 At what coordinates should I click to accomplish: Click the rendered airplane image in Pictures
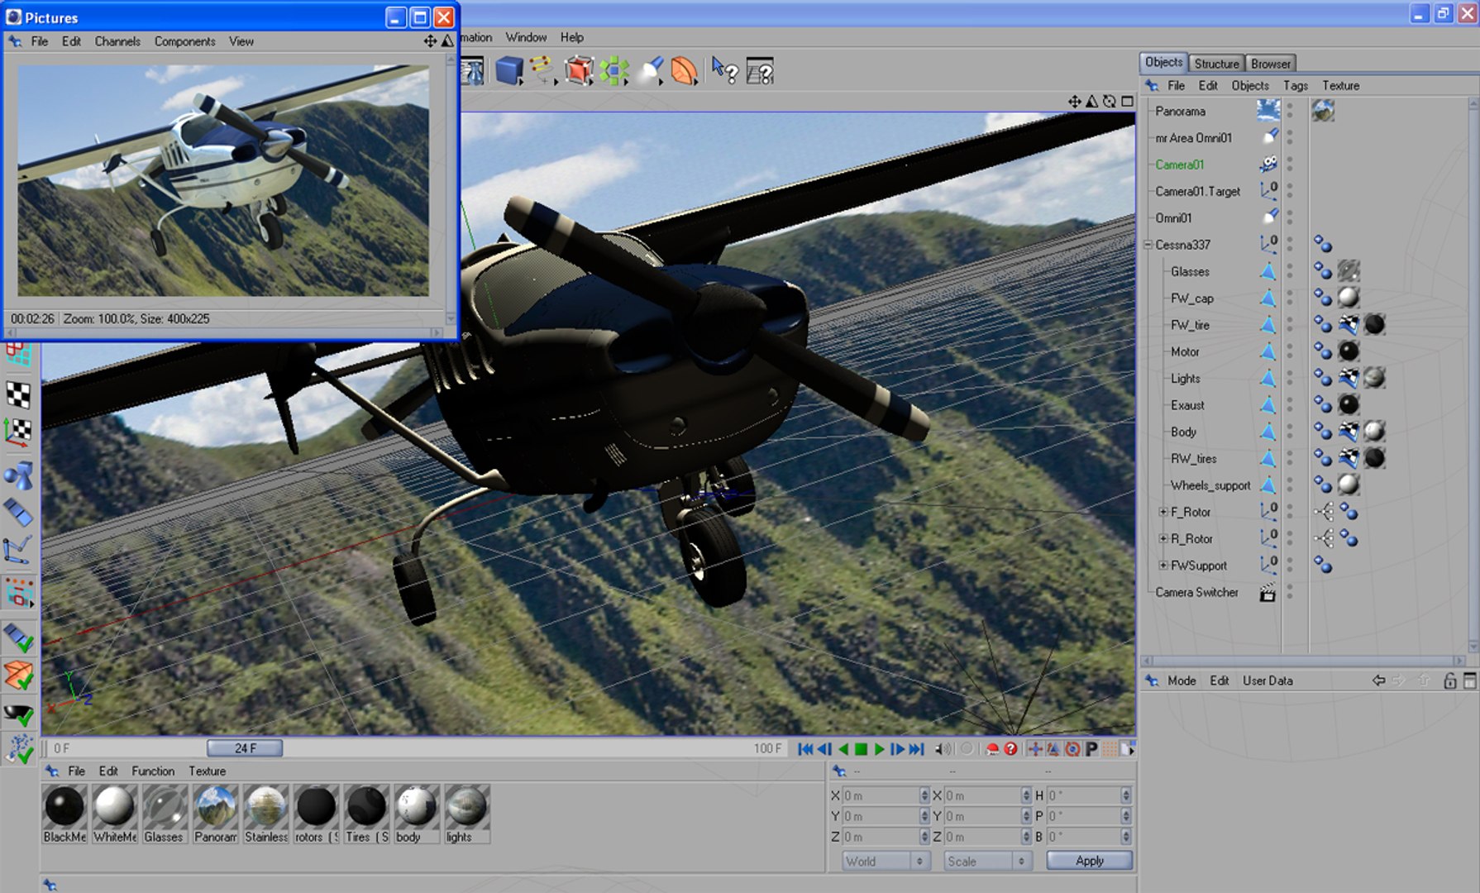pyautogui.click(x=223, y=180)
